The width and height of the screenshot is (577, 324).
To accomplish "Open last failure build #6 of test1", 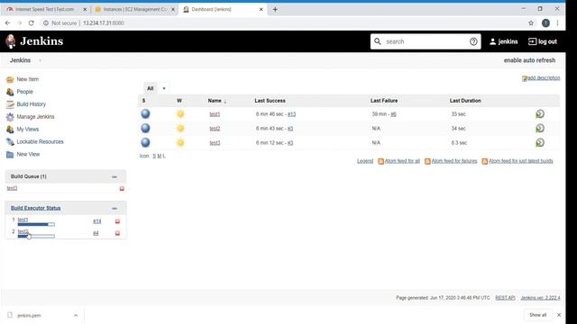I will 393,114.
